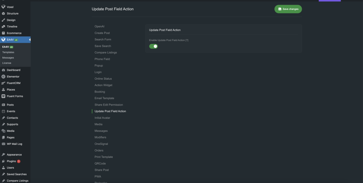Click the help [?] next to Enable label

187,40
